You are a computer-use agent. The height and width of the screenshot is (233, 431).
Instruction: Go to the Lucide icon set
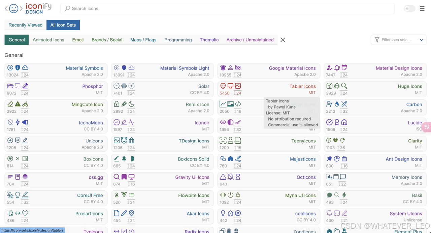click(x=415, y=123)
